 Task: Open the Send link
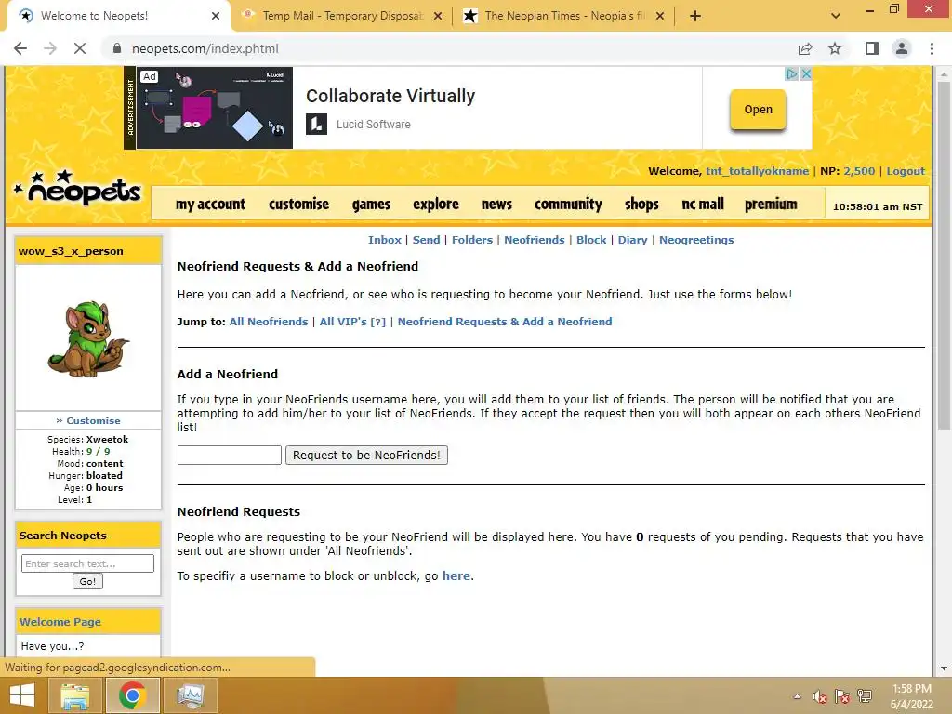click(x=426, y=240)
